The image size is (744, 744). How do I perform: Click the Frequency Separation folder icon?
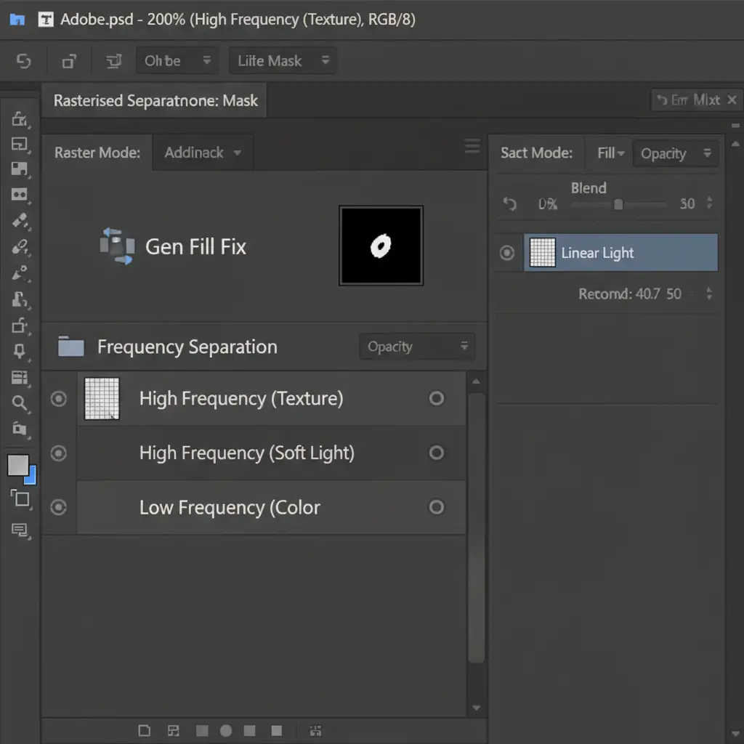(x=71, y=347)
